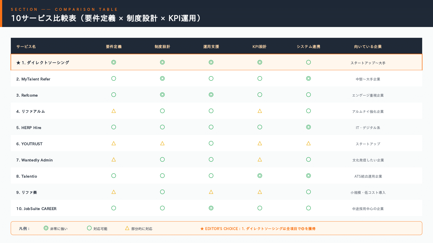Click the ATS統合運用企業 cell
The height and width of the screenshot is (243, 433).
(368, 176)
